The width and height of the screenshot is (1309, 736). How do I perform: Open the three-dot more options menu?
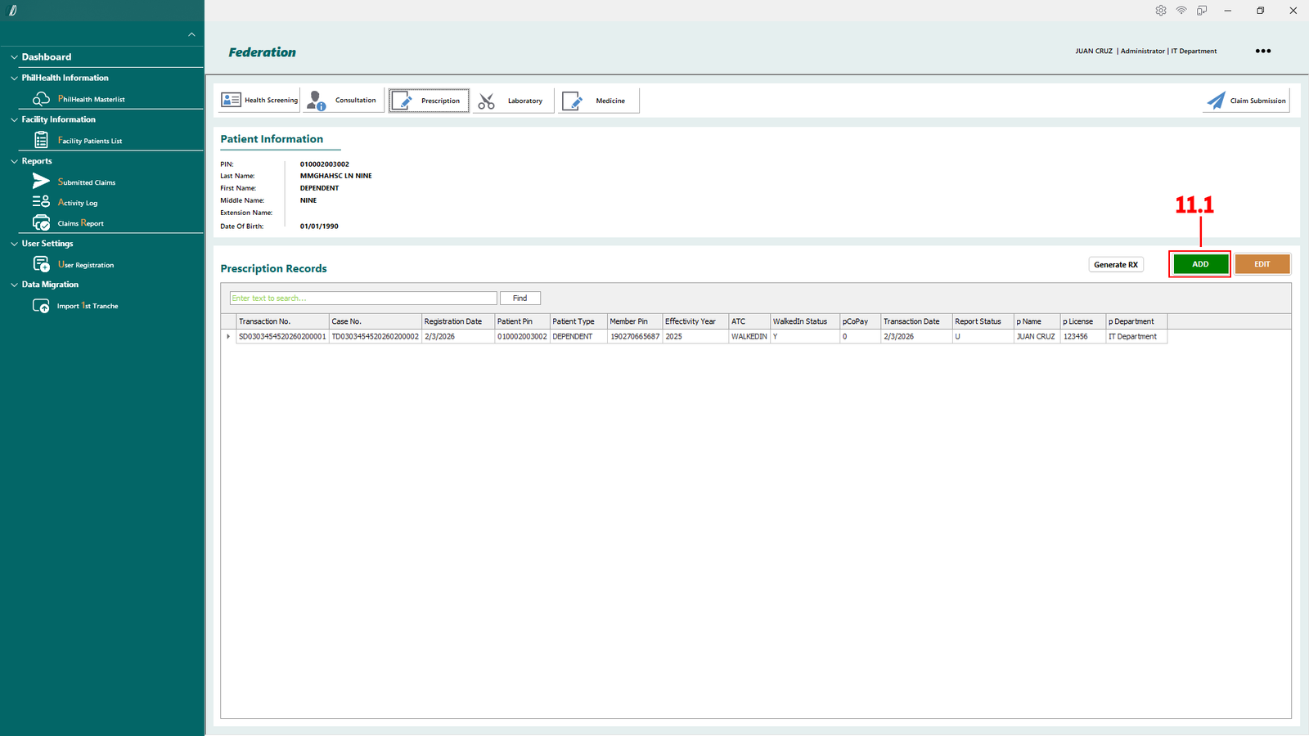[x=1263, y=51]
